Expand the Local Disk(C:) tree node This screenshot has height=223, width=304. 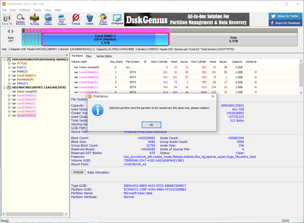(9, 75)
